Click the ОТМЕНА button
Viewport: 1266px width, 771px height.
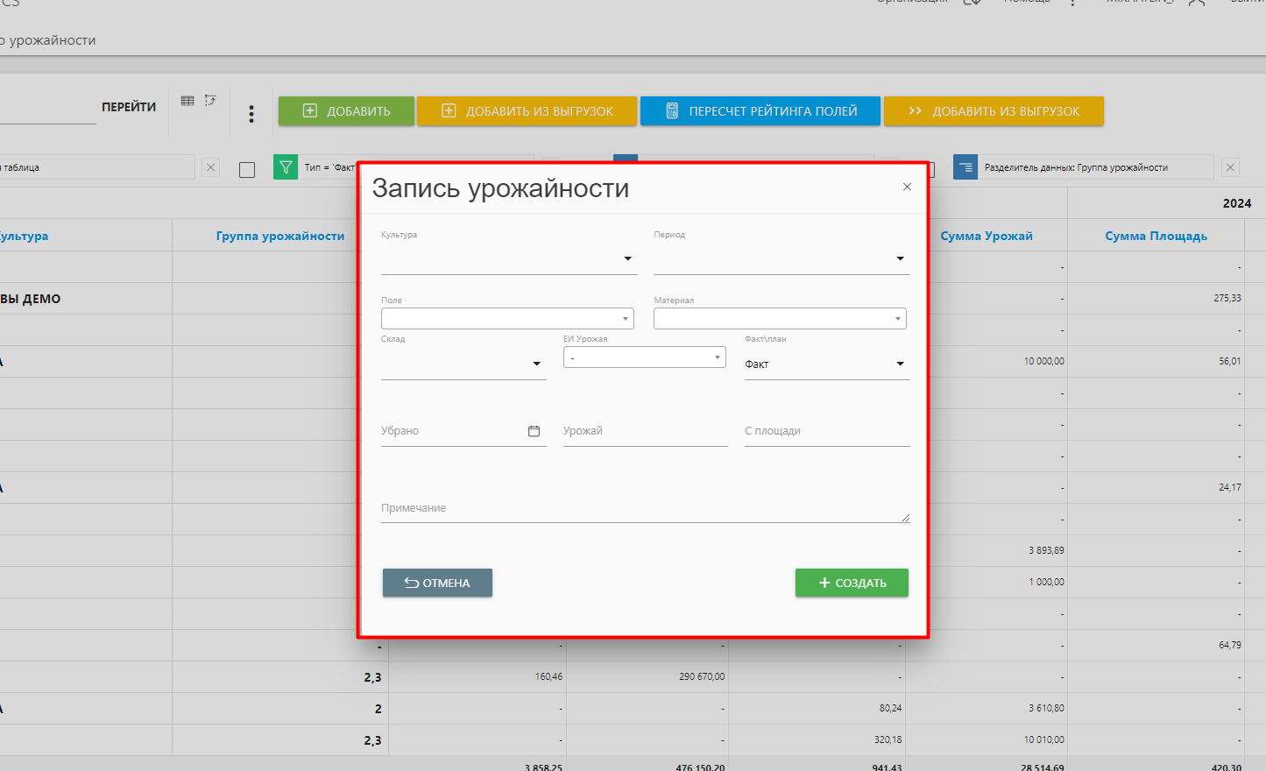point(437,583)
